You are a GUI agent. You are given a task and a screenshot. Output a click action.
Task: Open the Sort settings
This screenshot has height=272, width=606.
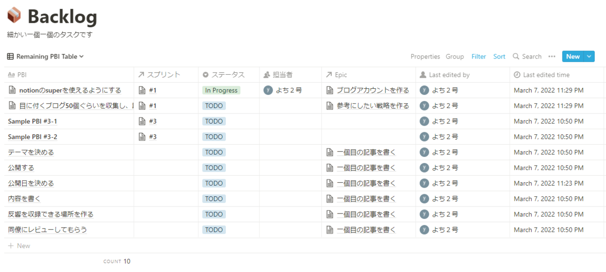[x=499, y=57]
